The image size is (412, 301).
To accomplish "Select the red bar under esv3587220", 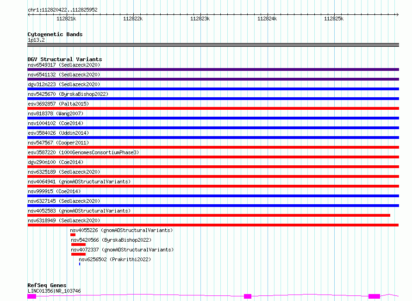I will point(213,157).
